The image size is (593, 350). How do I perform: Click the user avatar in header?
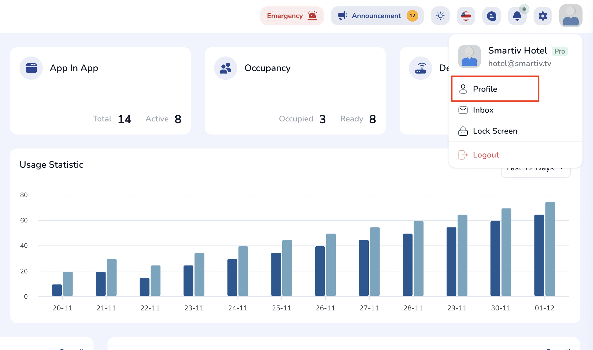tap(571, 16)
